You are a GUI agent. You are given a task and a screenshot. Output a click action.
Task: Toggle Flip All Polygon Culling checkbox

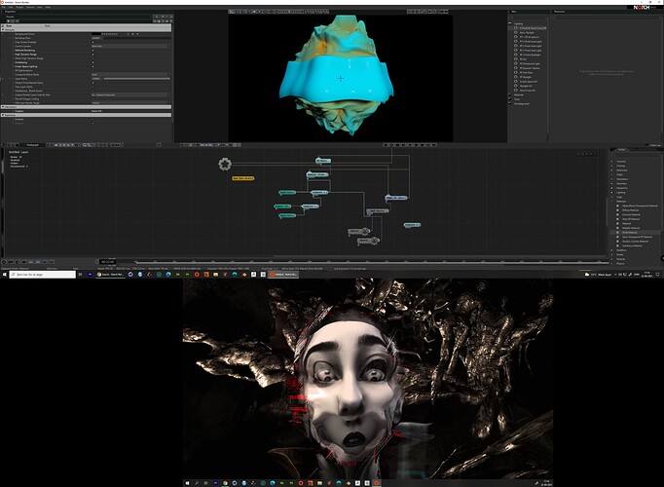click(x=93, y=98)
